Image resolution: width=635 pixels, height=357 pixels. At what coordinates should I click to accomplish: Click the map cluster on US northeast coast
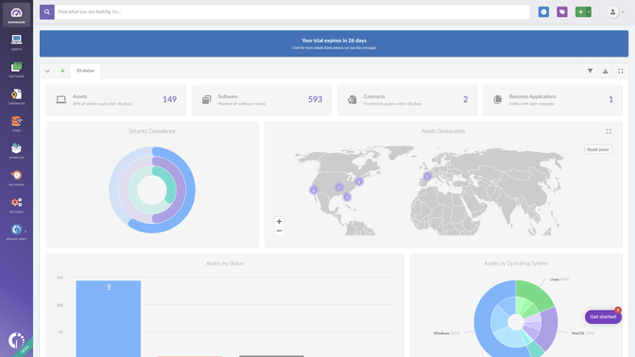[359, 181]
